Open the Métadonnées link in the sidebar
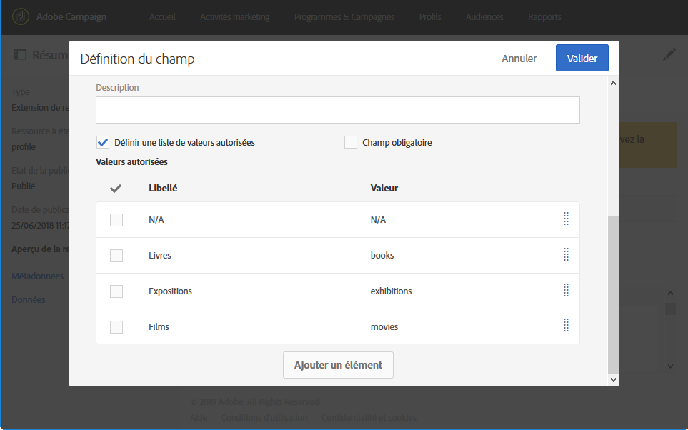The image size is (688, 430). coord(38,276)
